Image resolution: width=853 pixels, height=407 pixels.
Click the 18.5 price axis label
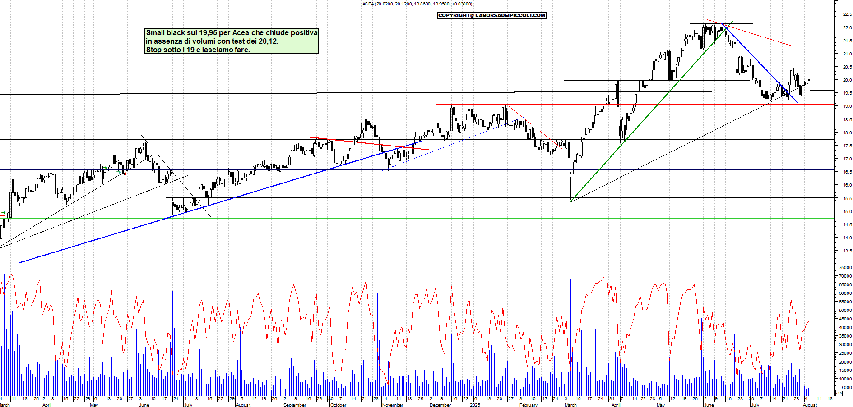click(847, 120)
